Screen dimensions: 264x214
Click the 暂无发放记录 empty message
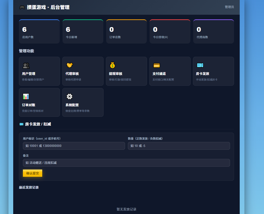pyautogui.click(x=126, y=209)
